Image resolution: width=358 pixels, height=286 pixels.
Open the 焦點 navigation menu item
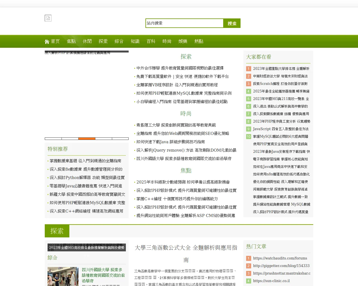[x=71, y=41]
